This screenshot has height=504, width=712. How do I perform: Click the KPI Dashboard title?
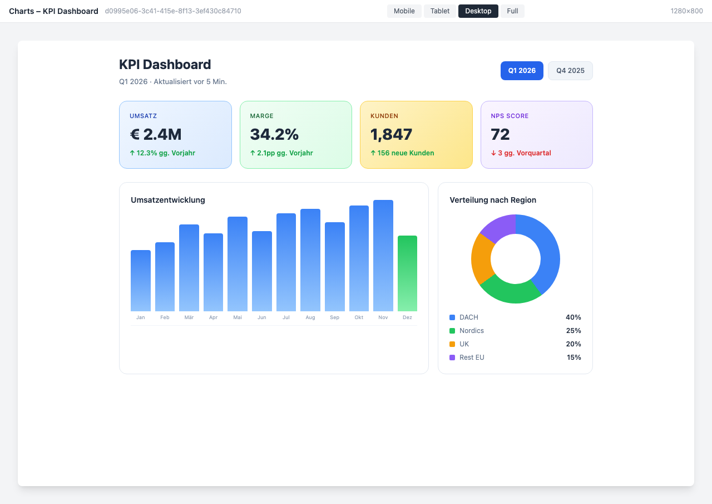(165, 65)
